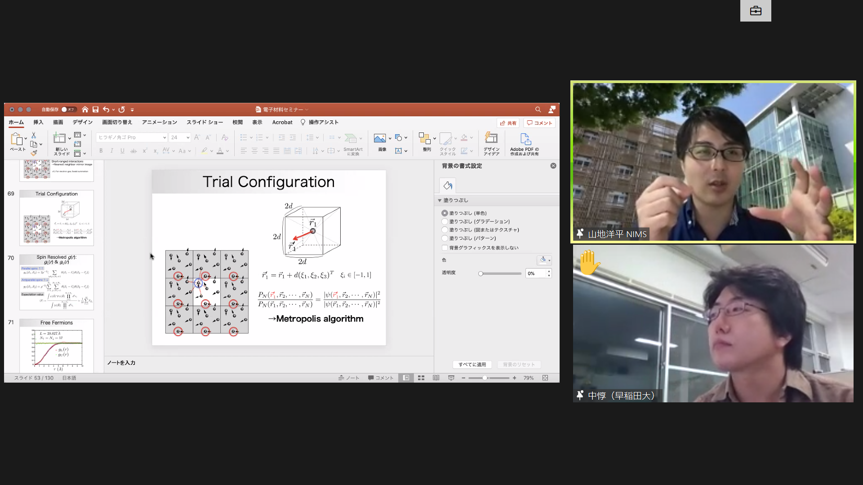Click the Copy icon in the ribbon
The image size is (863, 485).
click(34, 144)
